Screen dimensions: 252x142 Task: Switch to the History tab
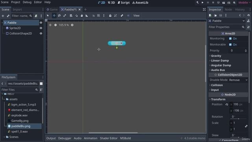(x=240, y=9)
